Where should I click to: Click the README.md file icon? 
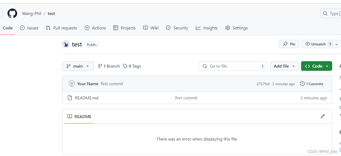70,98
